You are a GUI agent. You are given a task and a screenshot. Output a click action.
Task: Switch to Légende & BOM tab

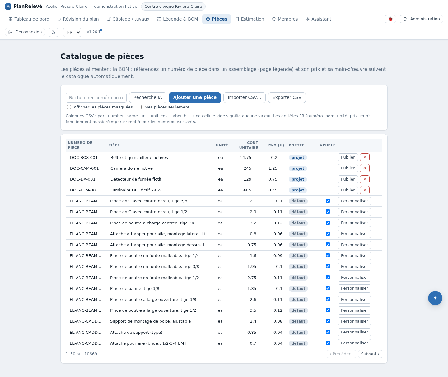tap(177, 19)
